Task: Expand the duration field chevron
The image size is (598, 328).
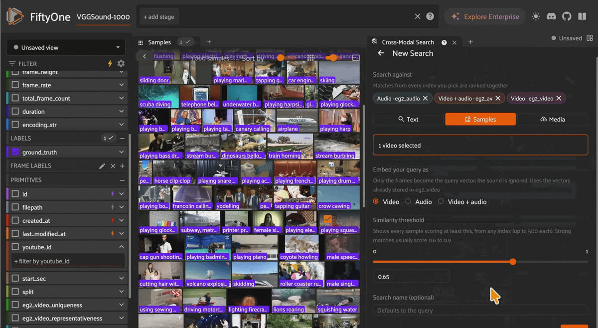Action: click(122, 112)
